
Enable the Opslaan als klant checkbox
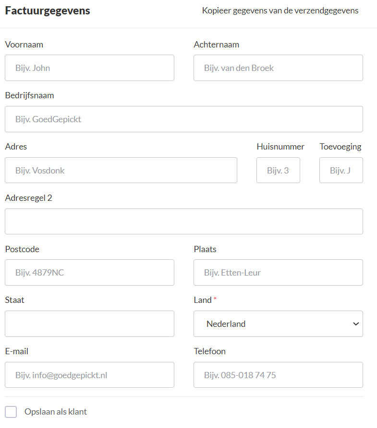point(11,412)
